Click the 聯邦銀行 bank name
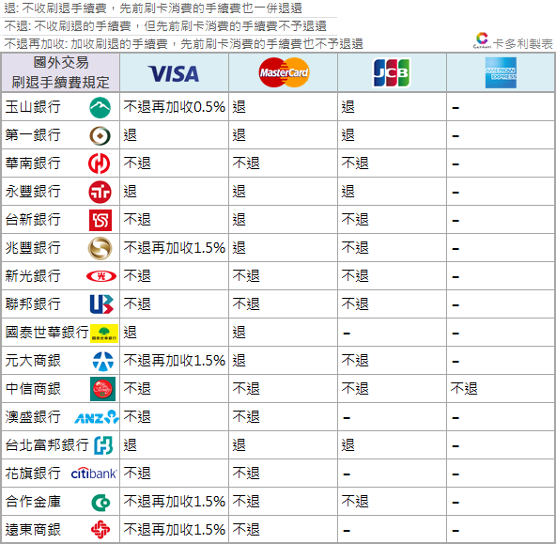 point(33,304)
